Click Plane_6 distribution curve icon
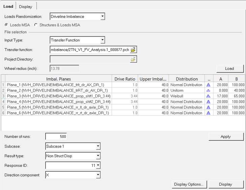 (208, 113)
